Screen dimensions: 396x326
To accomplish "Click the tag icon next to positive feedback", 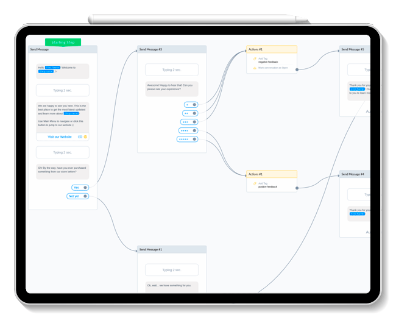I will pyautogui.click(x=255, y=183).
